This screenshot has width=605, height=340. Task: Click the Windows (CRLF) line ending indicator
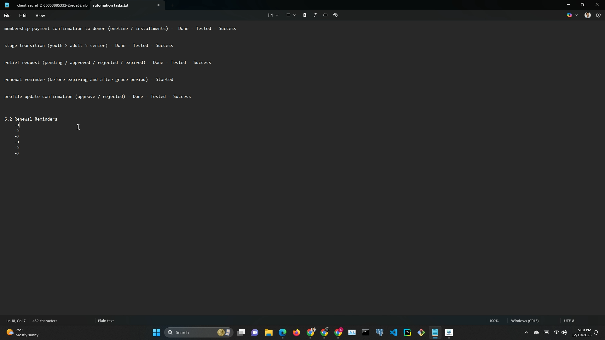525,321
